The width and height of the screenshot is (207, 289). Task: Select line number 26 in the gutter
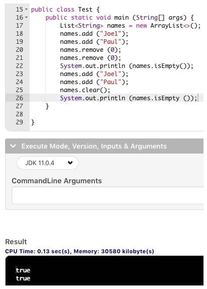coord(19,98)
